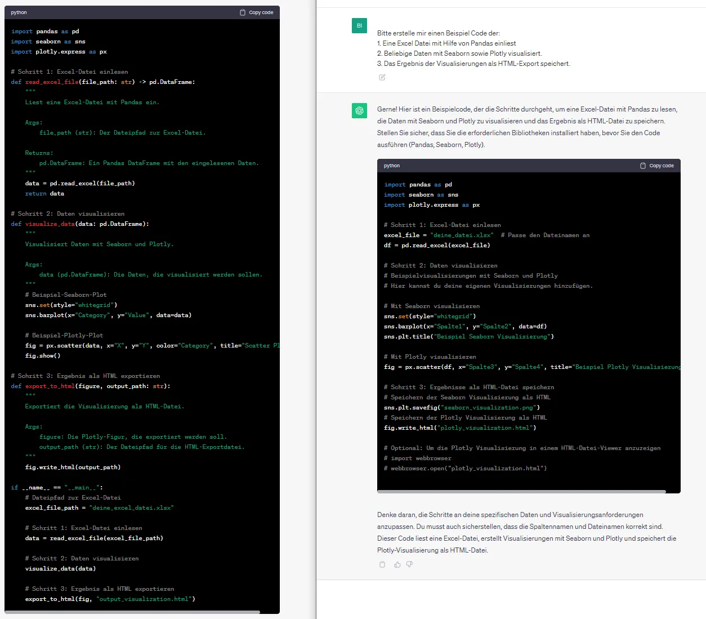Click the green ChatGPT logo avatar

click(x=359, y=110)
